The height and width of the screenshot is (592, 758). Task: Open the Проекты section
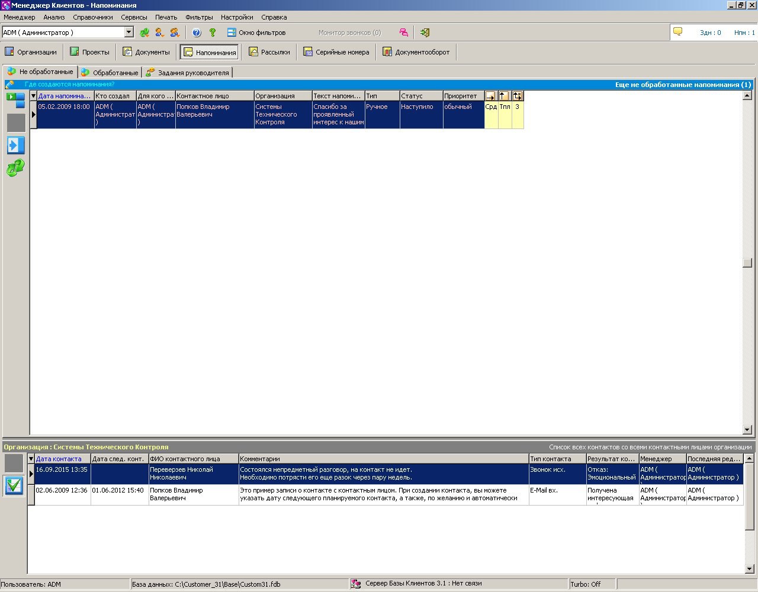[x=89, y=52]
